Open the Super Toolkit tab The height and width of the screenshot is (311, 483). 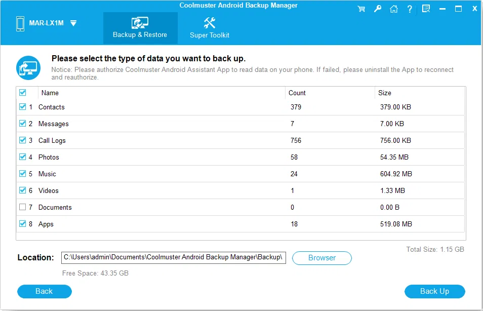[210, 28]
